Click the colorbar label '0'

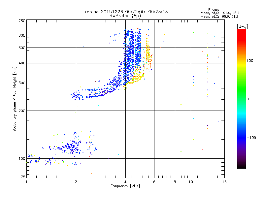point(247,99)
